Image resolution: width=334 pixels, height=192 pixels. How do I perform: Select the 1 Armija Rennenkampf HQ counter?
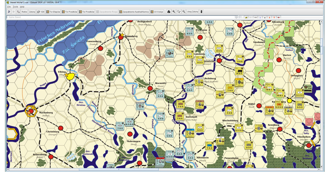(220, 94)
